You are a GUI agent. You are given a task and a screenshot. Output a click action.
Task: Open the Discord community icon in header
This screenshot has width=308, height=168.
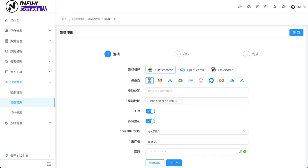pyautogui.click(x=240, y=7)
